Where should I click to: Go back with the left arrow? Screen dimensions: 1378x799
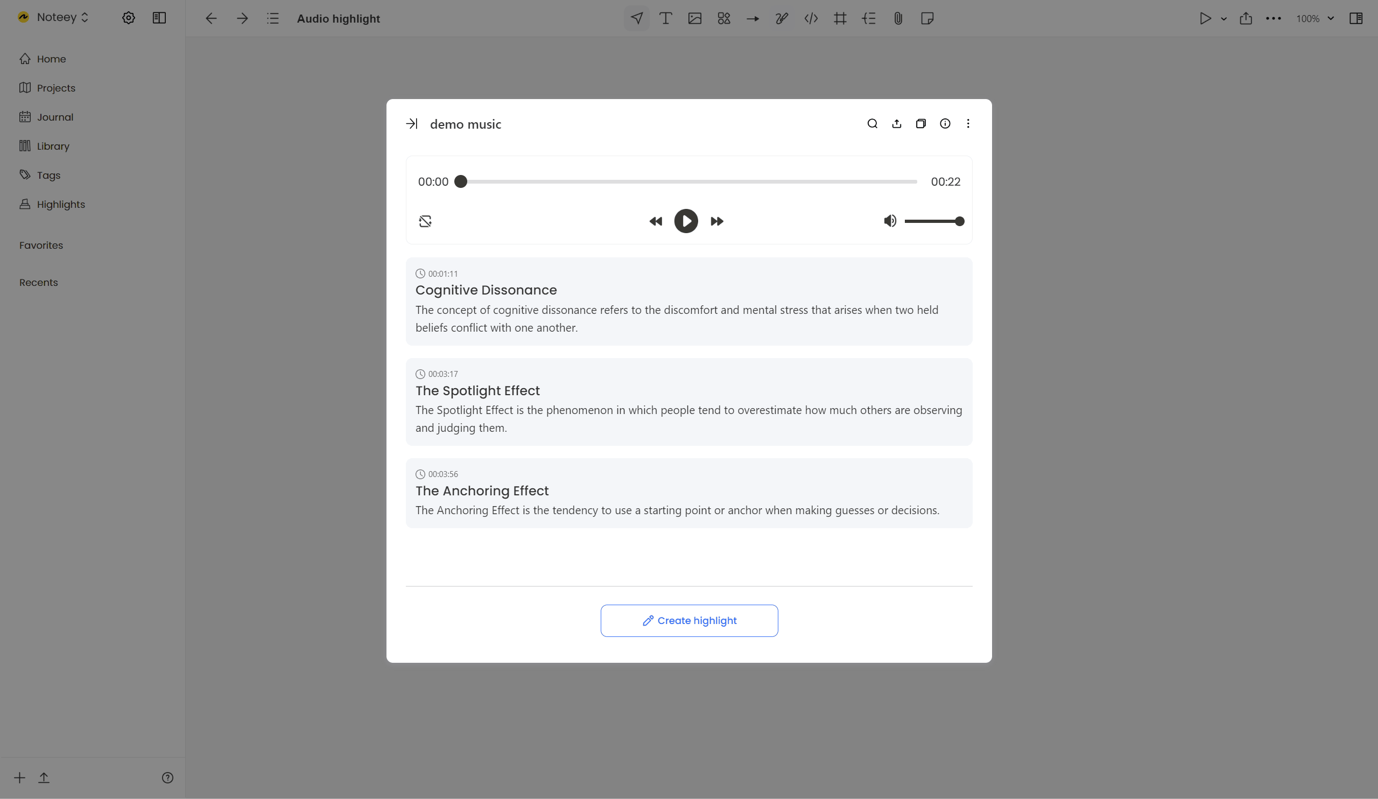(x=211, y=19)
